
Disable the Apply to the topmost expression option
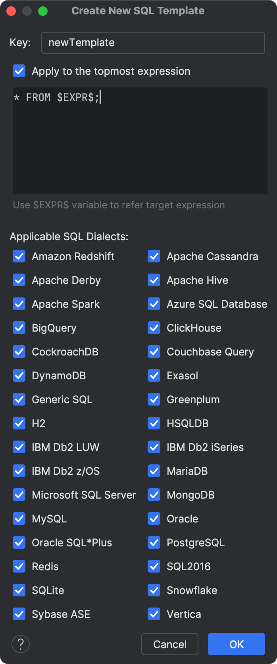click(x=19, y=71)
